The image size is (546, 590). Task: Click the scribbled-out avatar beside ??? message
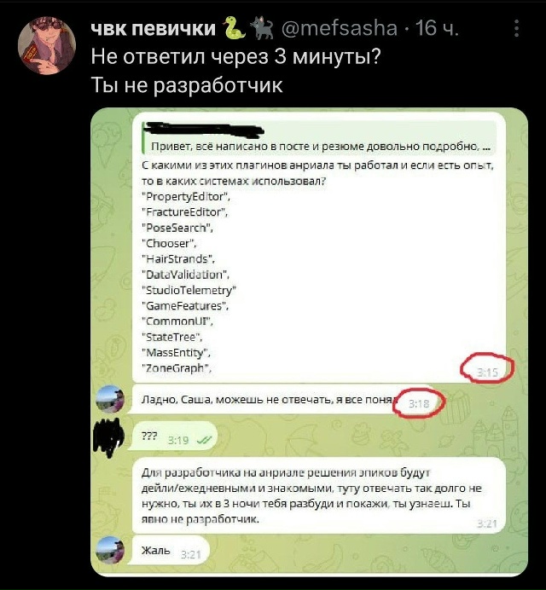108,437
